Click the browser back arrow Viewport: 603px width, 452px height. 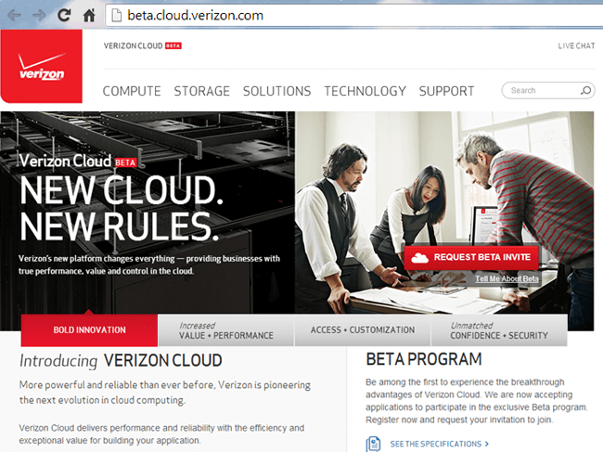[14, 16]
